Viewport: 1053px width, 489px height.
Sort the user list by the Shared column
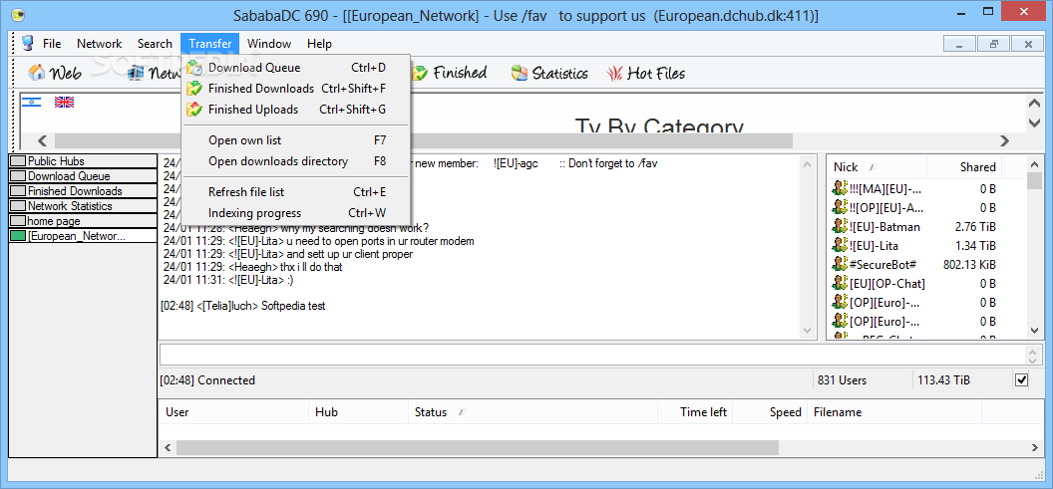(x=964, y=167)
